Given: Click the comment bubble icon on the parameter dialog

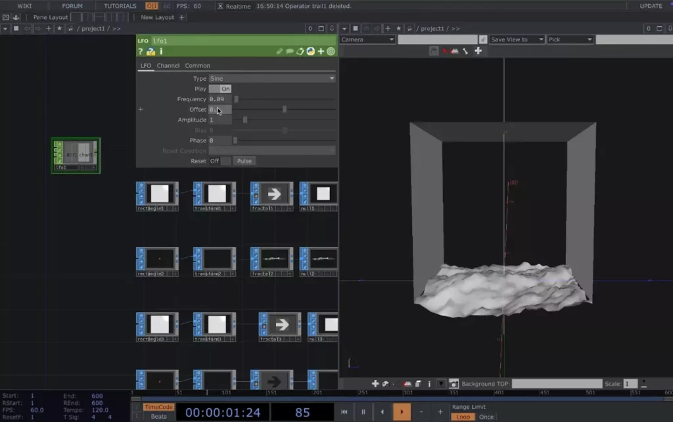Looking at the screenshot, I should pos(289,51).
